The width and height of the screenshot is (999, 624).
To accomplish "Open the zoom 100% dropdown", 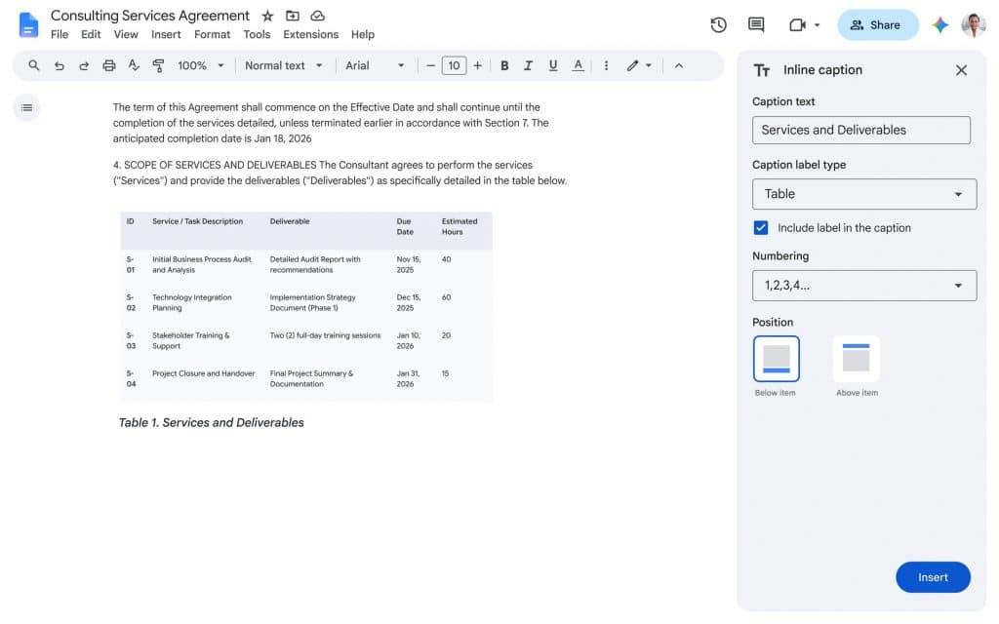I will (201, 65).
